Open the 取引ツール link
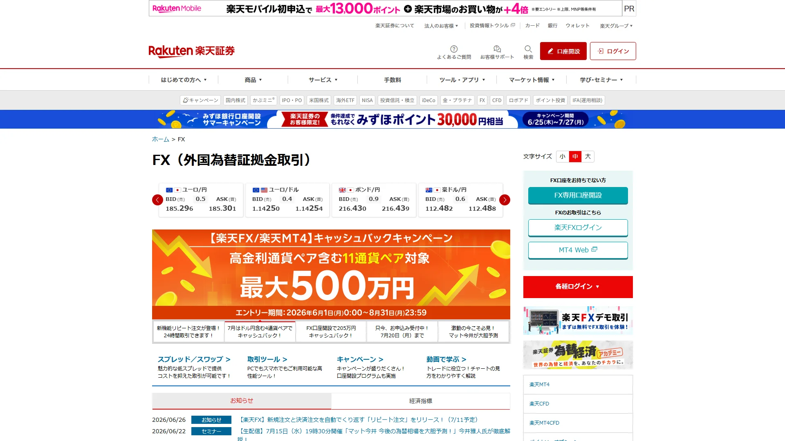Viewport: 785px width, 441px height. coord(267,359)
